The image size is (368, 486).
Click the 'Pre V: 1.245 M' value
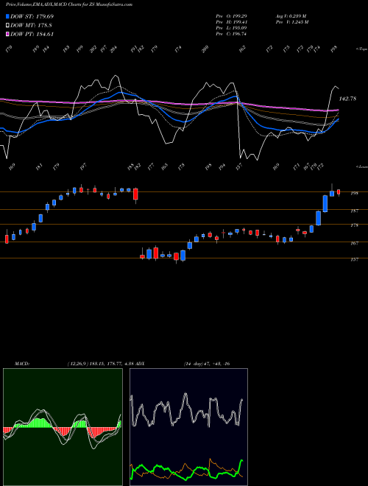pos(291,22)
